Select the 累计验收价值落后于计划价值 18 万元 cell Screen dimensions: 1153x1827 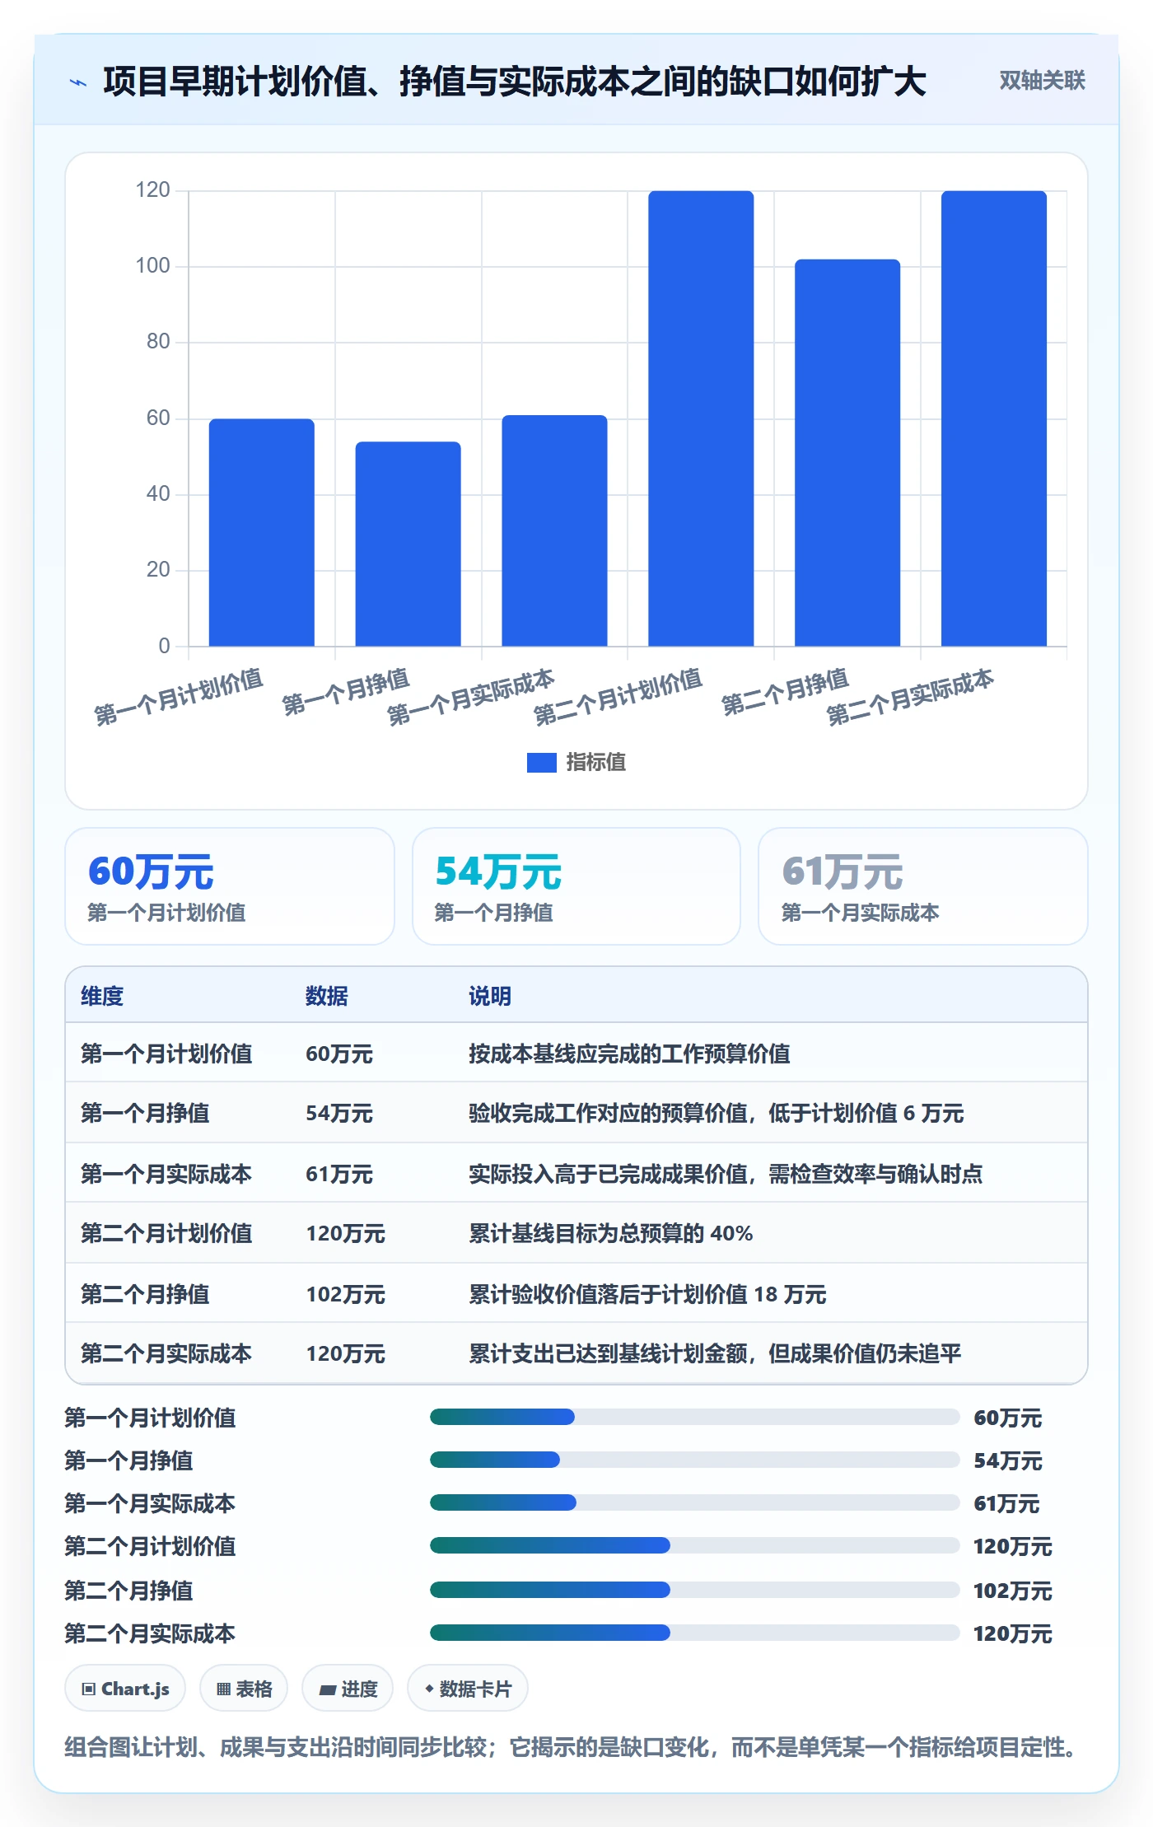[647, 1294]
